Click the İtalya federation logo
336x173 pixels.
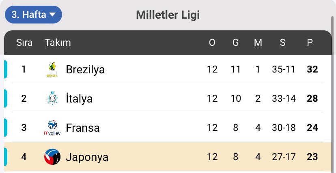tap(52, 98)
